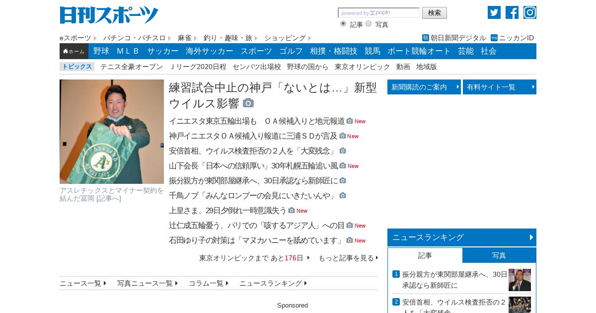The width and height of the screenshot is (596, 313).
Task: Click camera icon beside 千鳥ノブ headline
Action: (x=343, y=195)
